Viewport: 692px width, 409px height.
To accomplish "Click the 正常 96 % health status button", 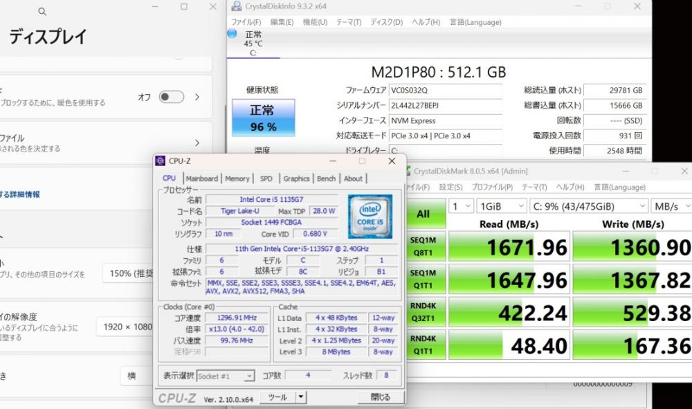I will coord(264,118).
